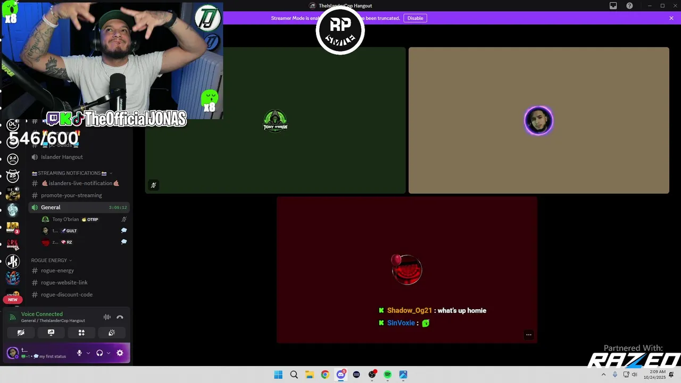Screen dimensions: 681x383
Task: Open File Explorer from the taskbar
Action: 309,374
